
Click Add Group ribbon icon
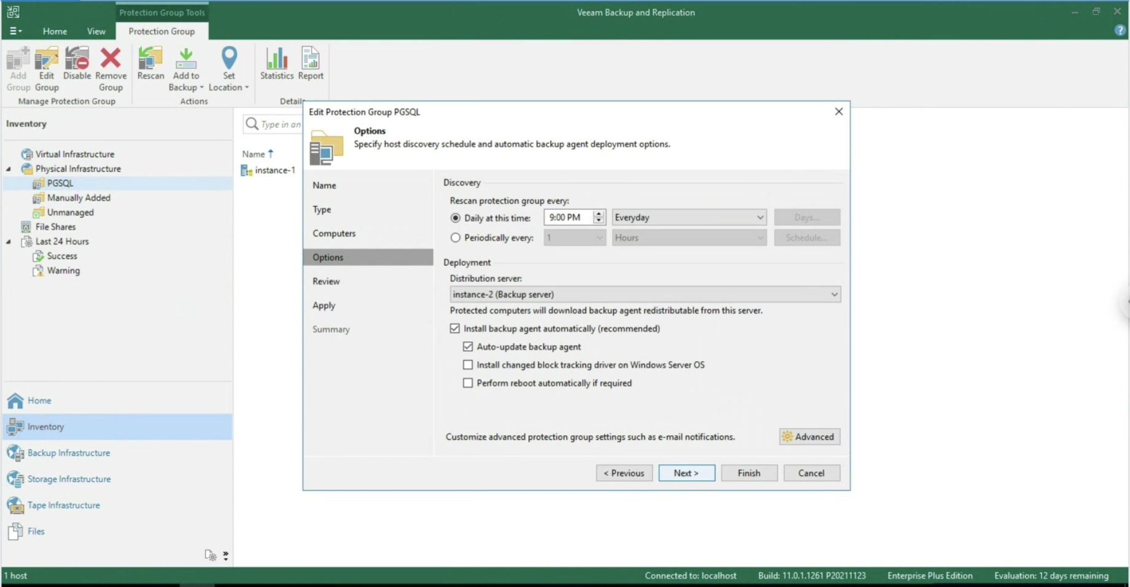(x=18, y=69)
